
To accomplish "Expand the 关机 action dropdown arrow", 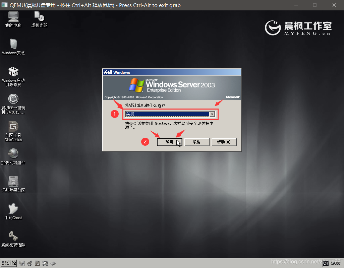I will [x=212, y=114].
